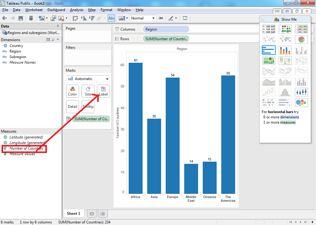Click the Swap Rows and Columns toolbar icon
Image resolution: width=316 pixels, height=225 pixels.
(75, 18)
